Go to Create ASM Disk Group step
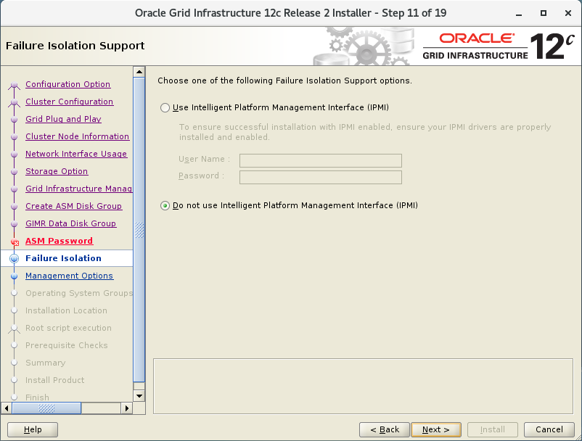This screenshot has width=582, height=441. (x=73, y=206)
